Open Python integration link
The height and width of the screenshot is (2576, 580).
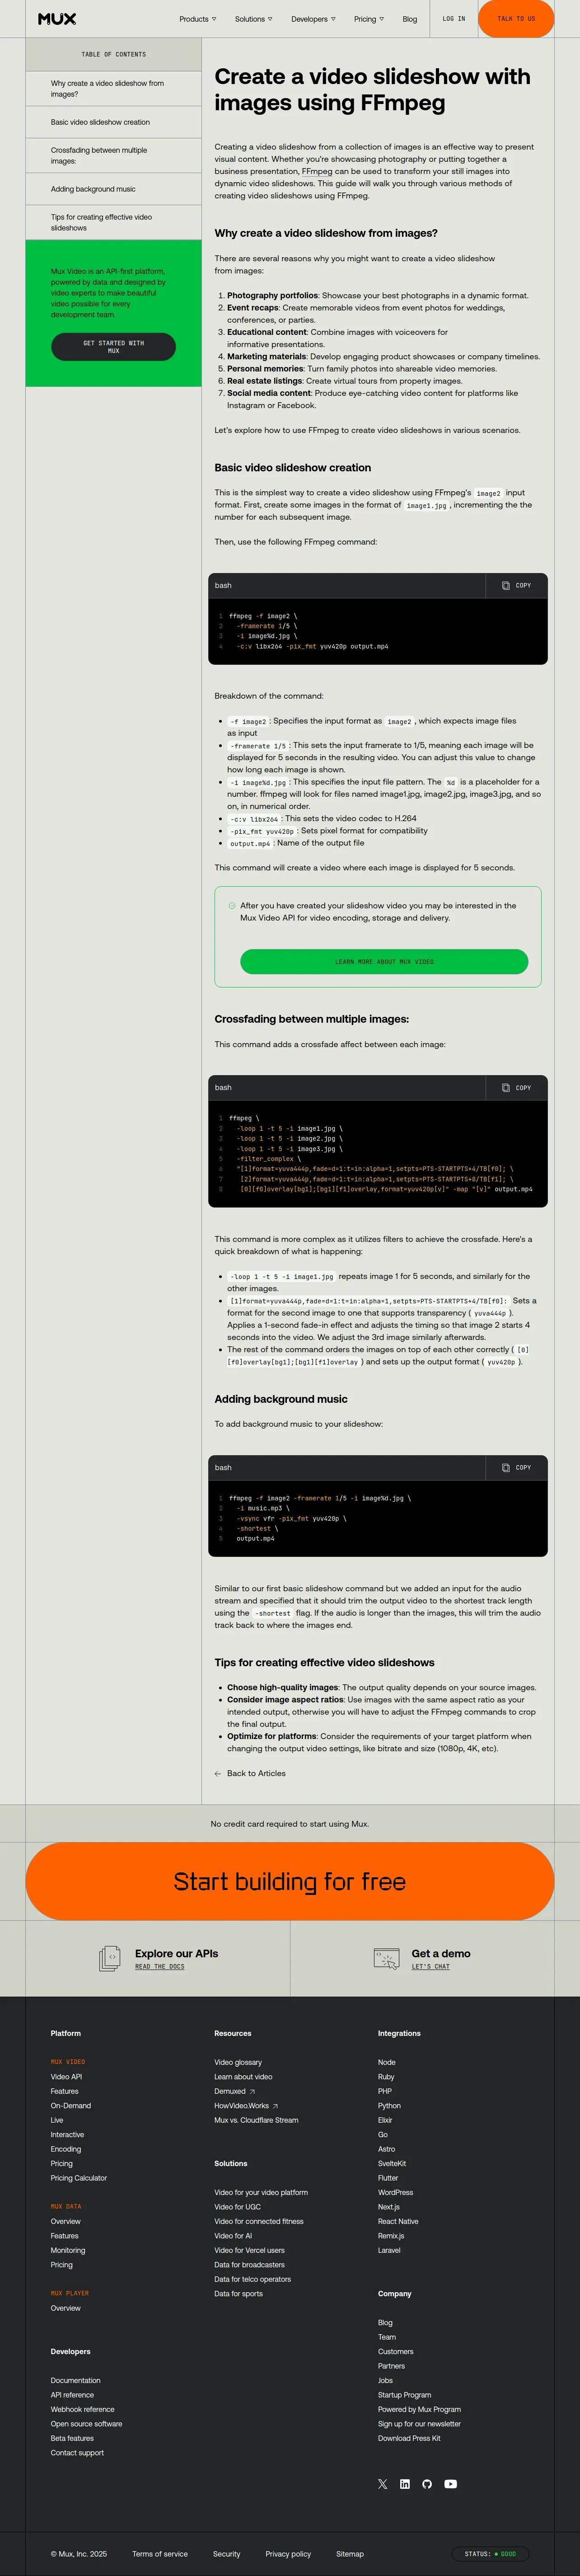(x=389, y=2105)
